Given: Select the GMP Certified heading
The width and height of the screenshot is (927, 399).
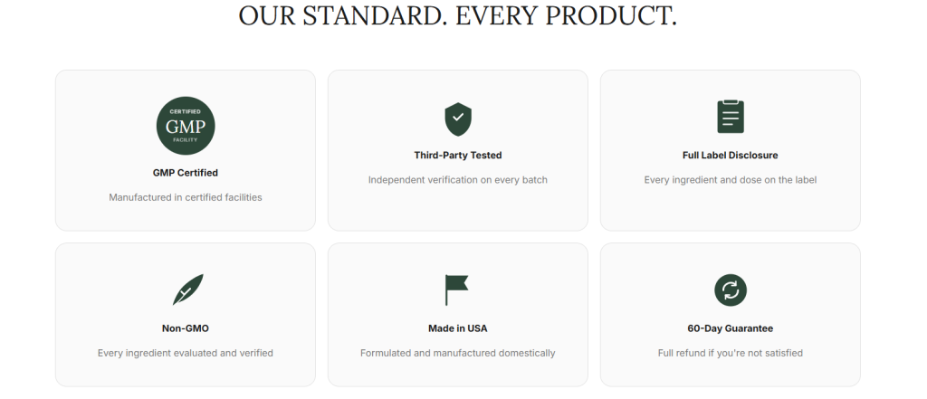Looking at the screenshot, I should point(186,172).
